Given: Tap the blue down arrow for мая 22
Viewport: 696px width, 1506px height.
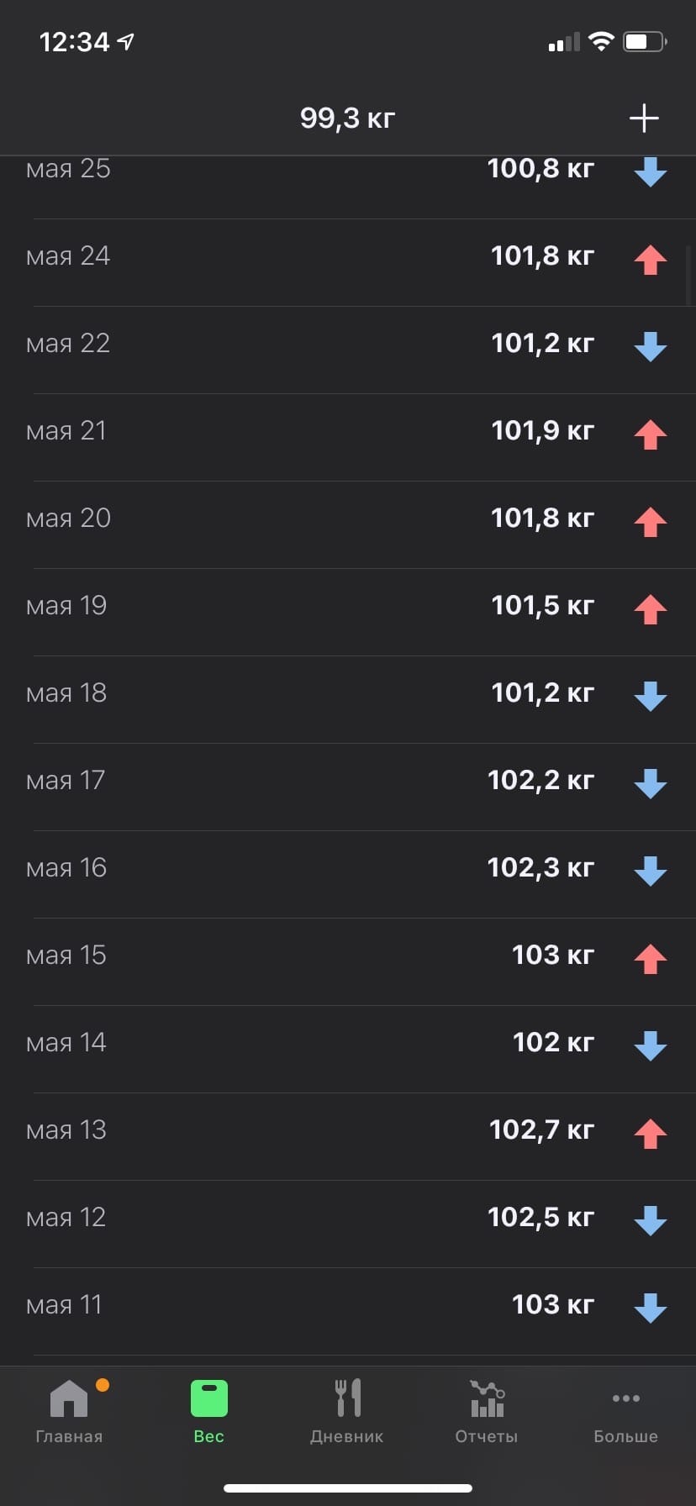Looking at the screenshot, I should click(650, 347).
